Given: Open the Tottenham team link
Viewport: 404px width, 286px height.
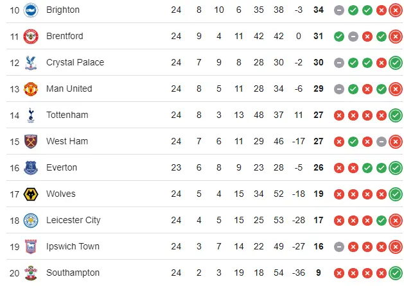Looking at the screenshot, I should pyautogui.click(x=67, y=115).
